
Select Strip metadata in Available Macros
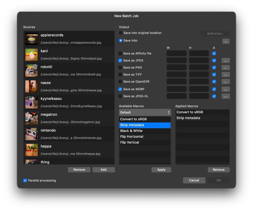tap(145, 125)
